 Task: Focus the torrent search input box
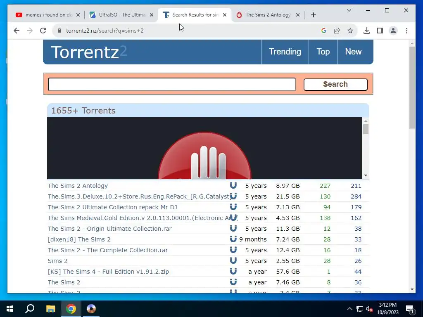point(172,84)
